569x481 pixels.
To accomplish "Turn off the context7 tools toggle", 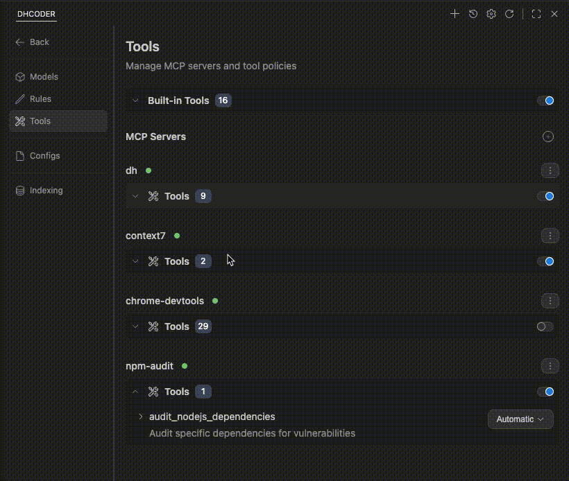I will pos(545,261).
